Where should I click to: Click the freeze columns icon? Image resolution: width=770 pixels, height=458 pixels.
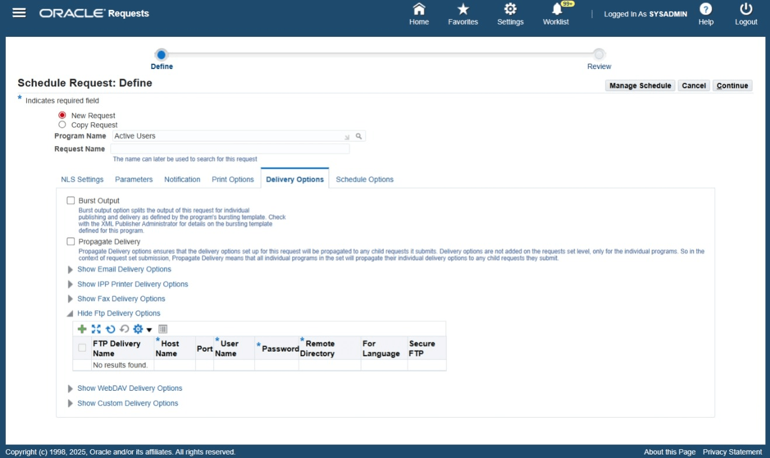pos(161,328)
